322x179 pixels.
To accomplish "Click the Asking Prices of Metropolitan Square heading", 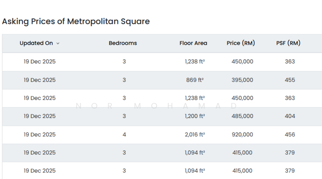I will [x=76, y=22].
